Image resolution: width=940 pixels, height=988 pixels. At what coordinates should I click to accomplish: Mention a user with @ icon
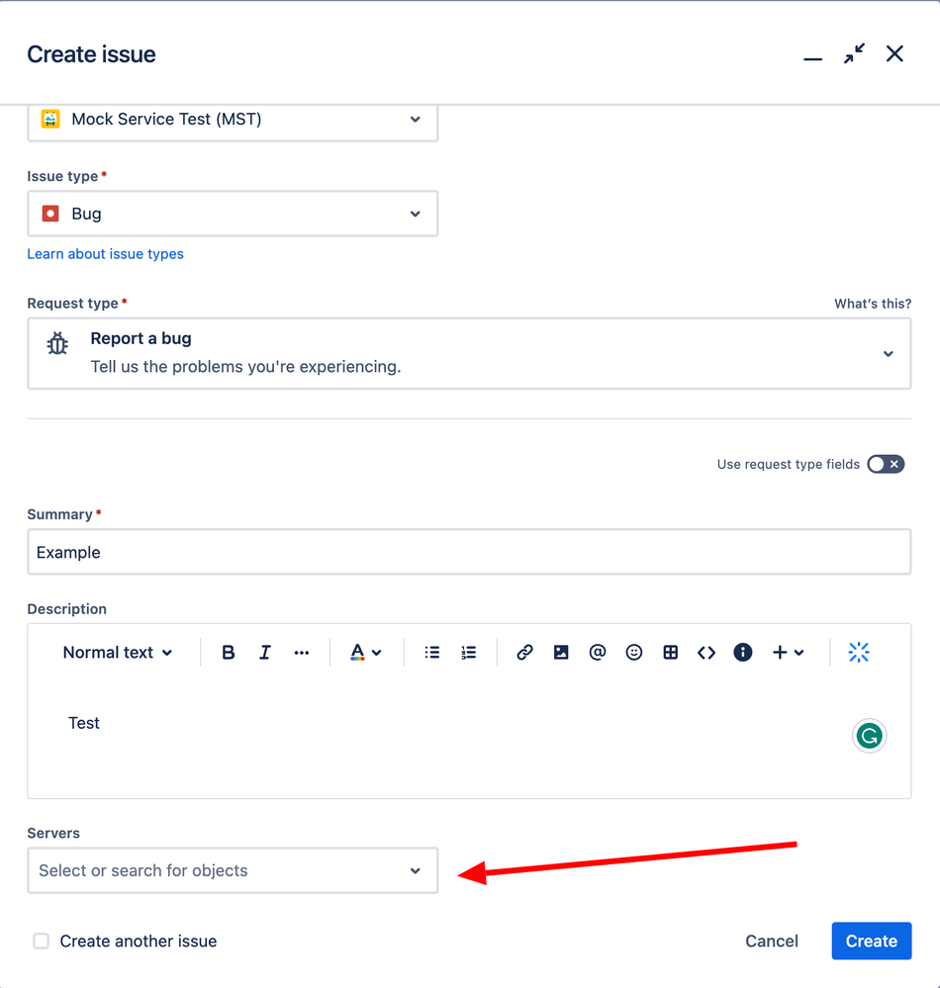tap(597, 652)
